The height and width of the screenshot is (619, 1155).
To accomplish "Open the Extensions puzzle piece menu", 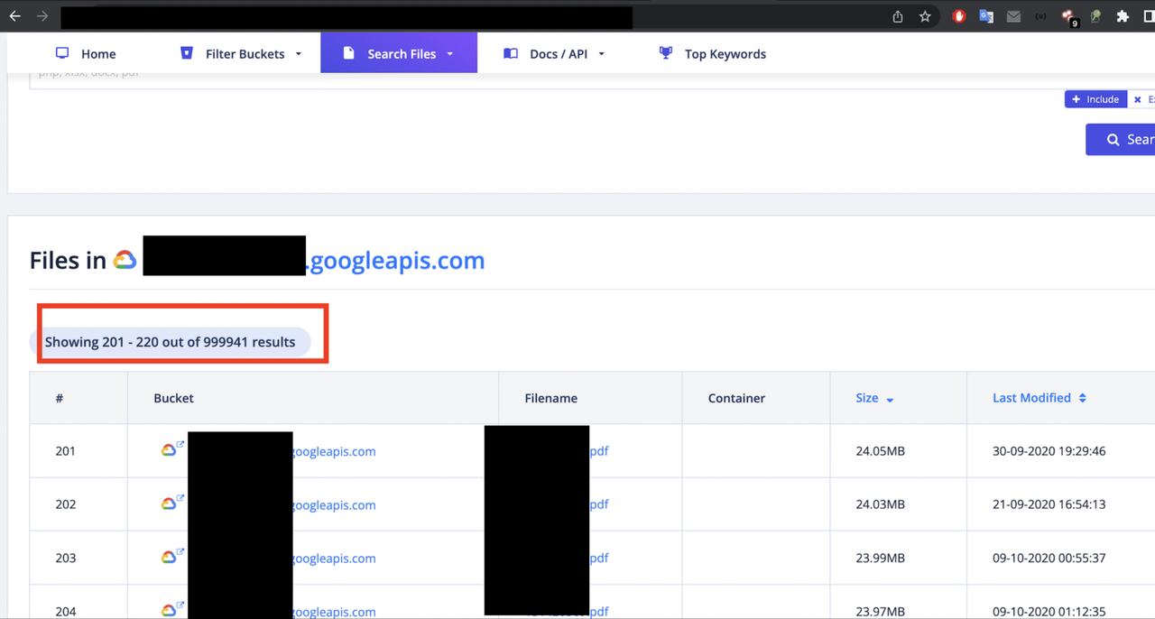I will [1123, 16].
